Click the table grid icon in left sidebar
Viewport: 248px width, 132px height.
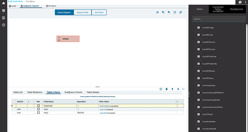(x=4, y=10)
